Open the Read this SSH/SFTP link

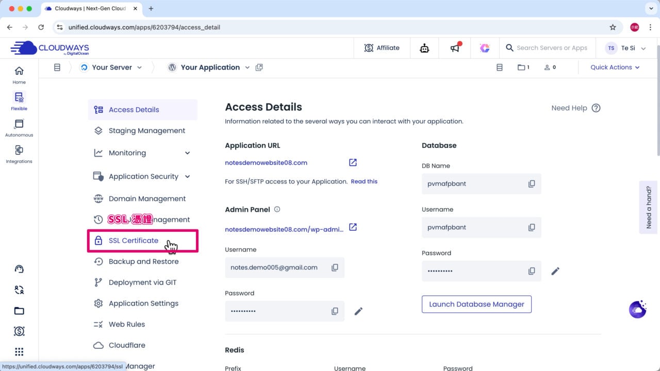point(364,181)
